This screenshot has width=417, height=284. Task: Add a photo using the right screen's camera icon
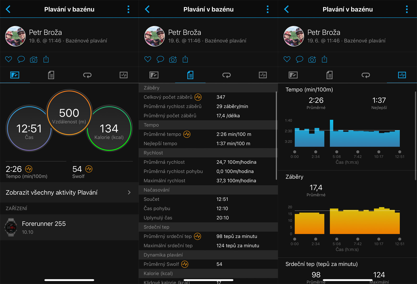point(312,59)
